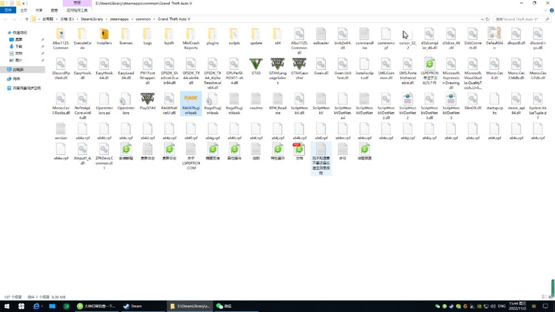Screen dimensions: 555x312
Task: Open the File ribbon menu
Action: coord(7,10)
